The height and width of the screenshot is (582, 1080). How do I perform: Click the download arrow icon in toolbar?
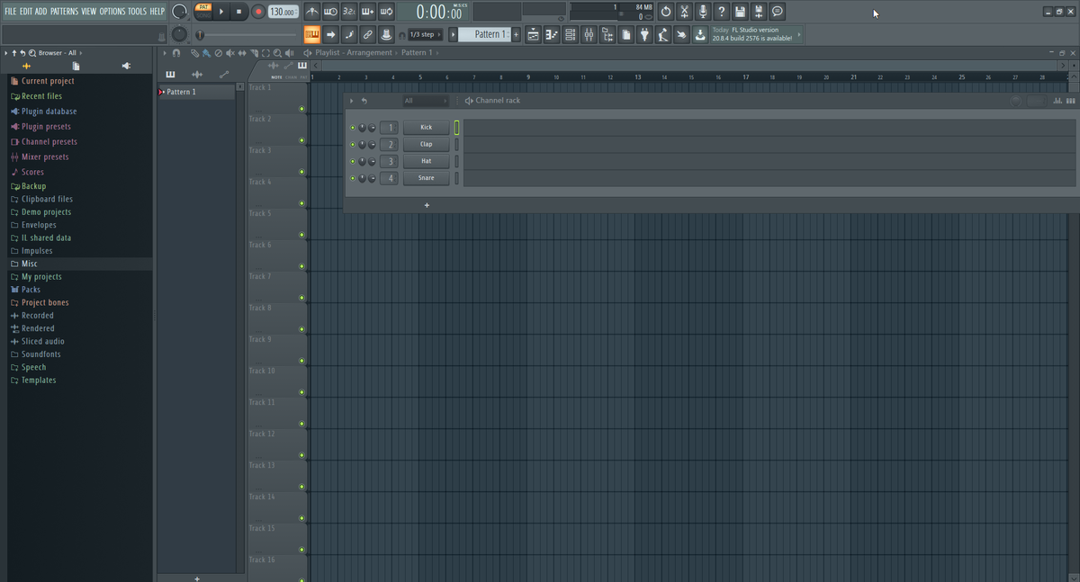click(x=700, y=34)
